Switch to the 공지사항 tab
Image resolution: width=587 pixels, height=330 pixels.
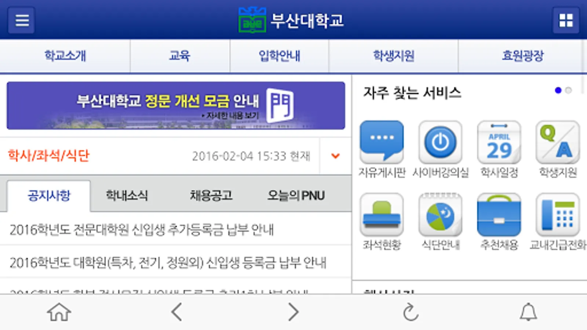49,195
